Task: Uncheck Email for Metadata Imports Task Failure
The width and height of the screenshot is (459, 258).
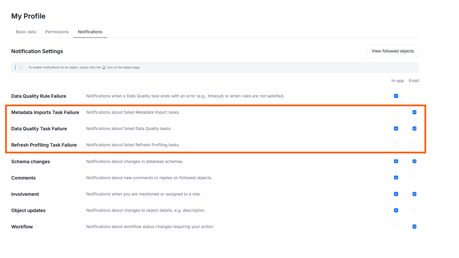Action: (414, 112)
